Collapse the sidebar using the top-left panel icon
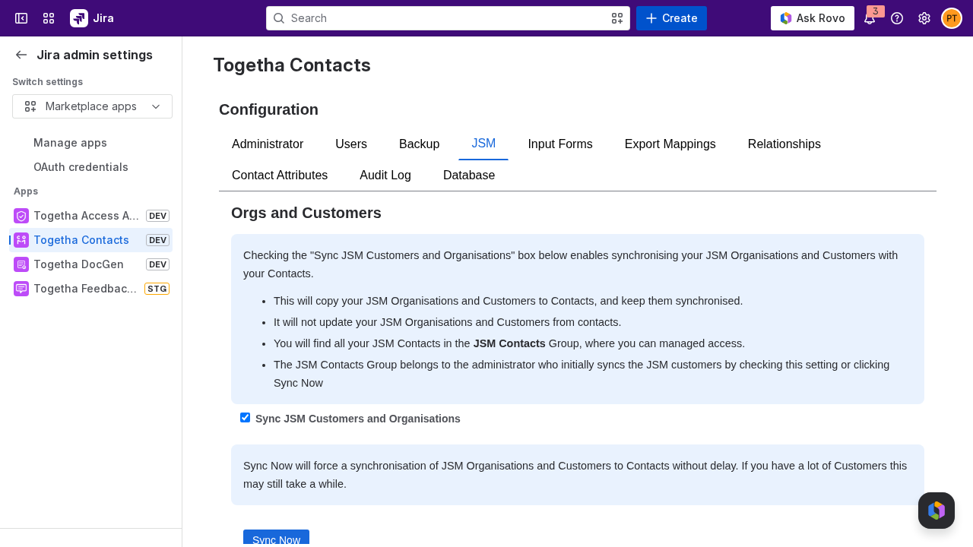Screen dimensions: 973x547 click(x=21, y=18)
